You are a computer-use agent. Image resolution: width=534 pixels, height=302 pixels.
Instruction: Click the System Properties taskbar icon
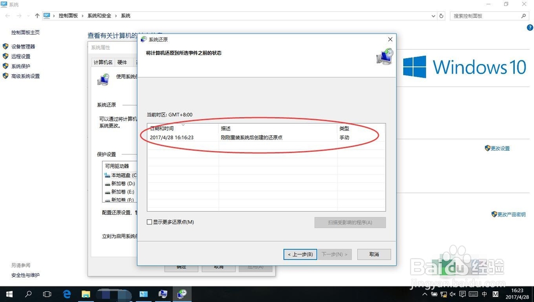(x=163, y=294)
